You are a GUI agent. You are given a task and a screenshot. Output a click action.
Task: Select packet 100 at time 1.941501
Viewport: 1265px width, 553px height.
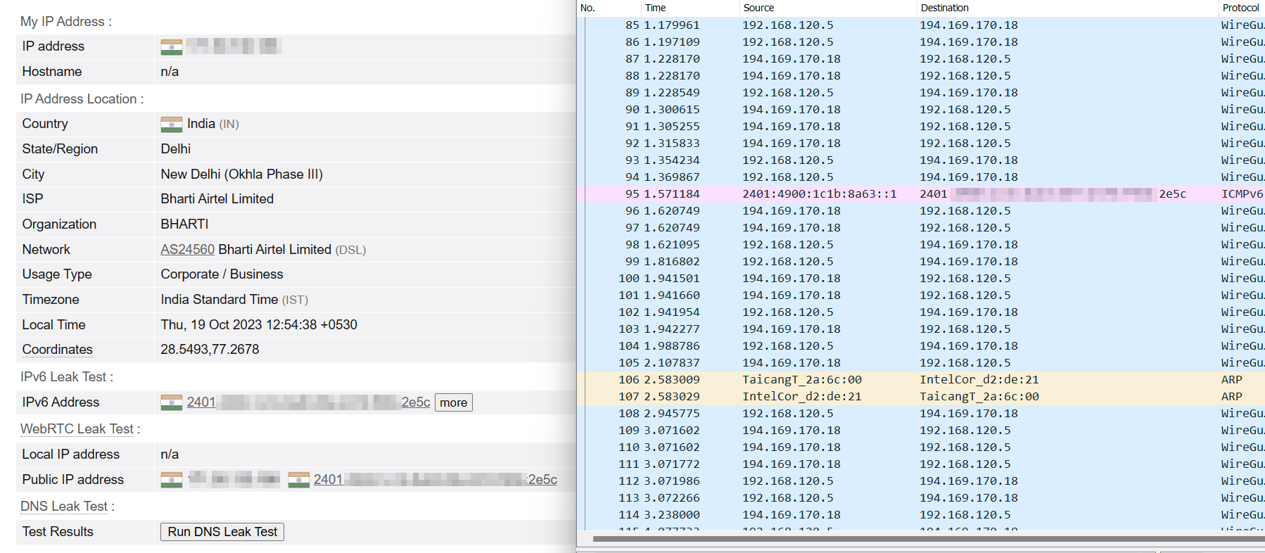pos(921,278)
